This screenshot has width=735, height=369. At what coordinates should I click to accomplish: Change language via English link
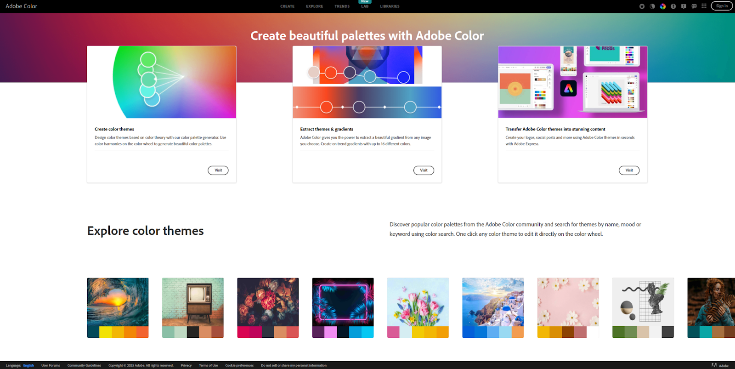[x=28, y=365]
